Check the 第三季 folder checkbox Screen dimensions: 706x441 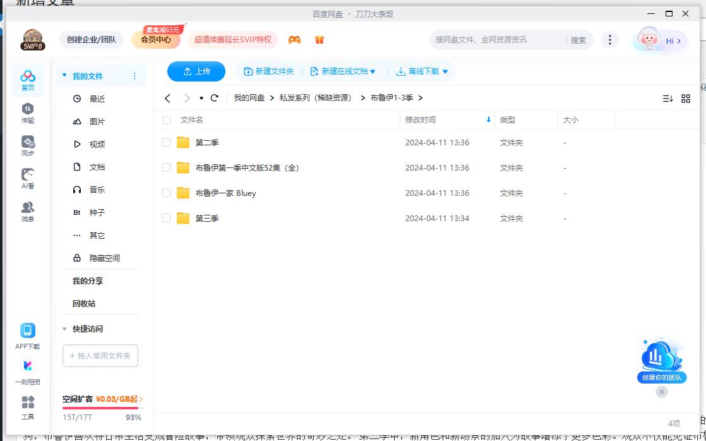[x=166, y=218]
